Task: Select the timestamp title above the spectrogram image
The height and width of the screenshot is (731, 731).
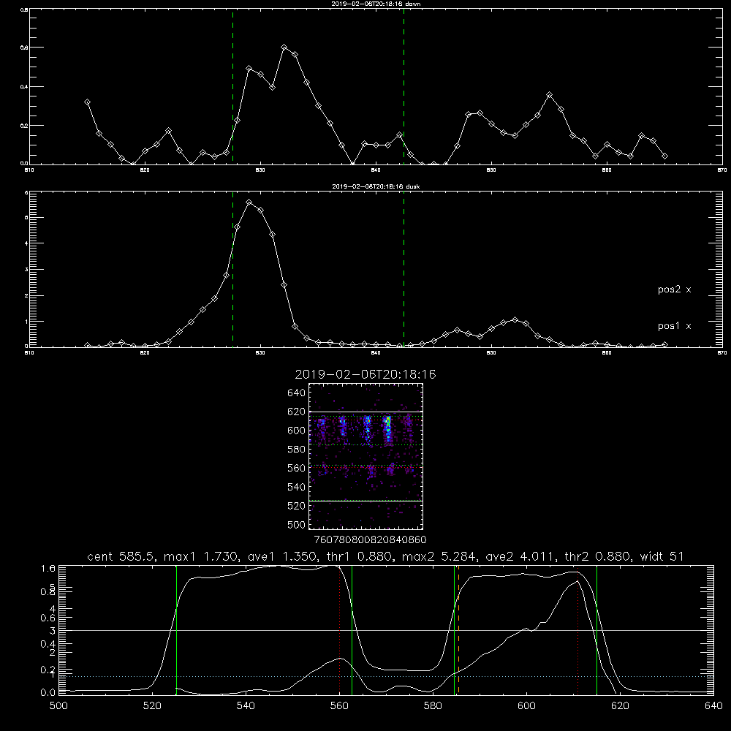Action: pyautogui.click(x=365, y=374)
